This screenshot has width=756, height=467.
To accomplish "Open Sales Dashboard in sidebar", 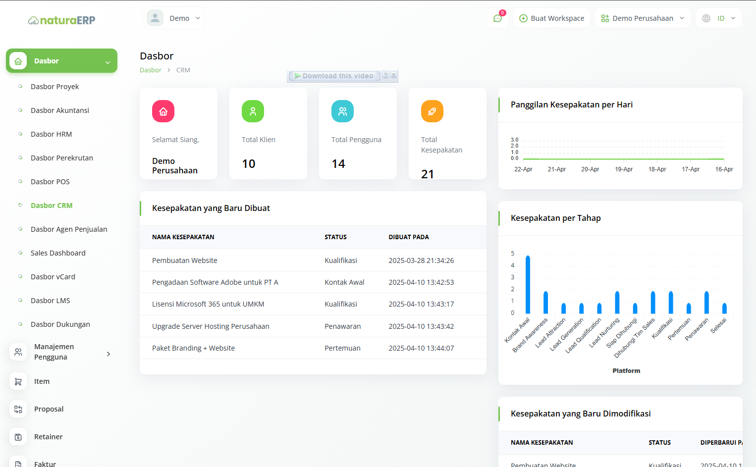I will [x=58, y=253].
